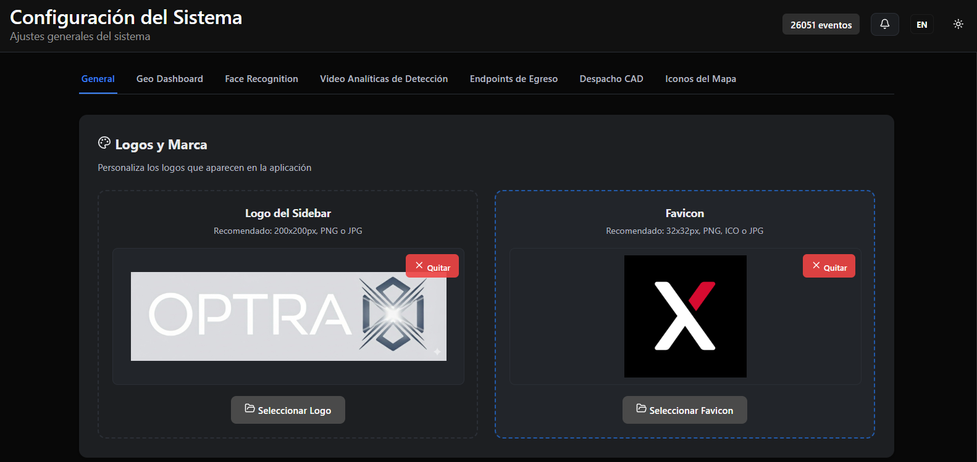Click the palette icon beside Logos y Marca
This screenshot has width=977, height=462.
pos(104,143)
